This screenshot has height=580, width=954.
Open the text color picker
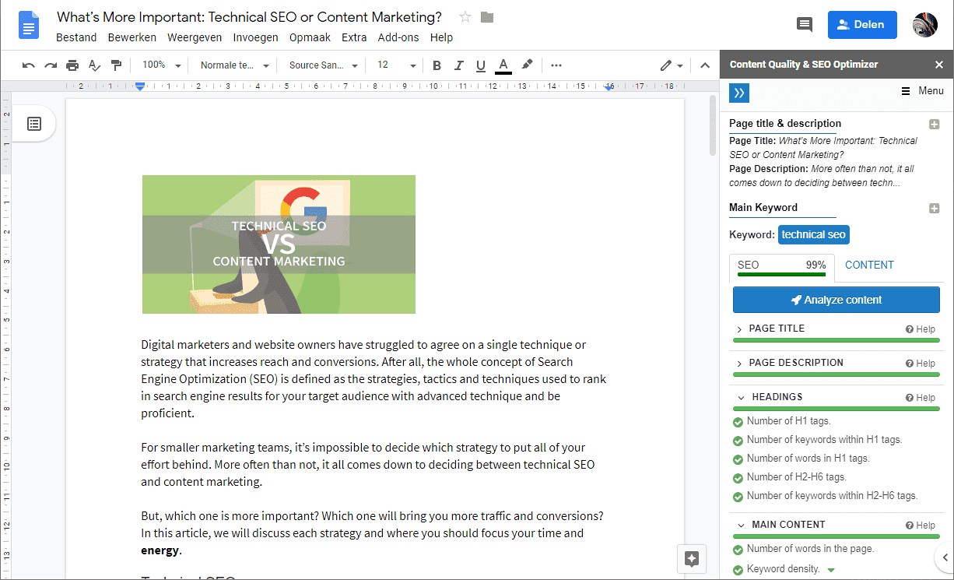(x=503, y=65)
